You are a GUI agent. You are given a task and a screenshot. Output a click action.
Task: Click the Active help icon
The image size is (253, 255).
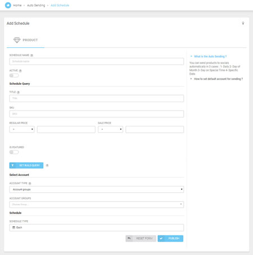tap(20, 71)
